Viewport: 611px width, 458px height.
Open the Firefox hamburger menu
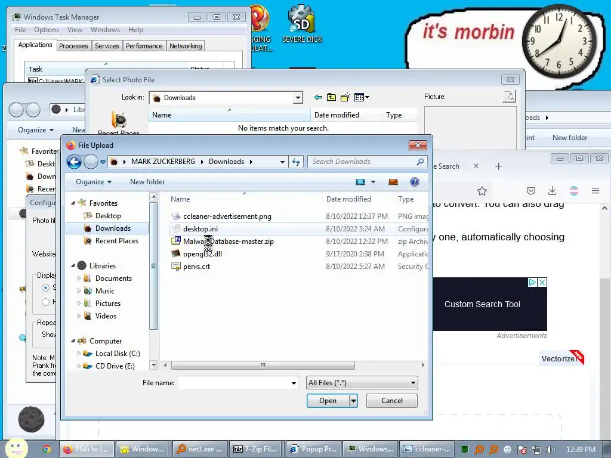click(595, 191)
